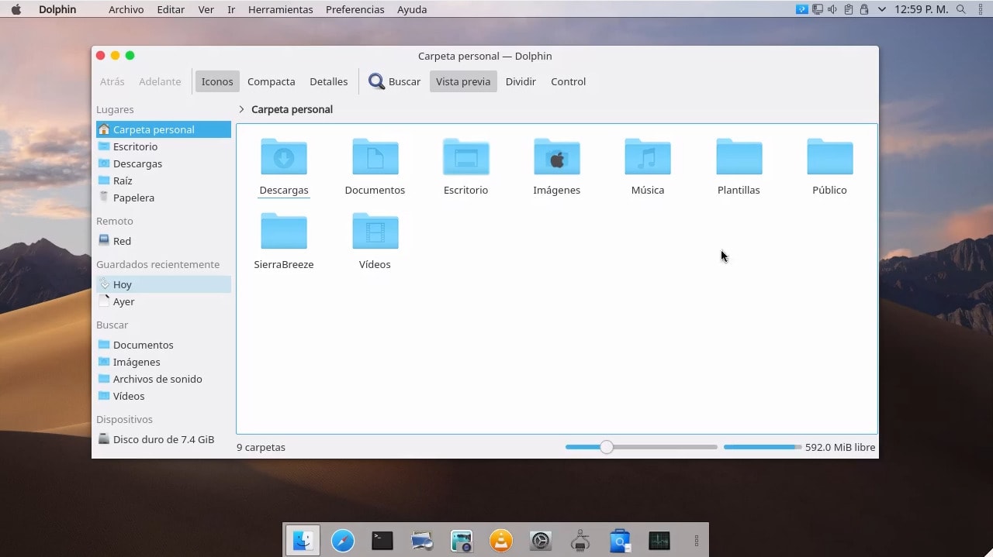Open VLC media player from the dock
993x557 pixels.
[x=500, y=540]
